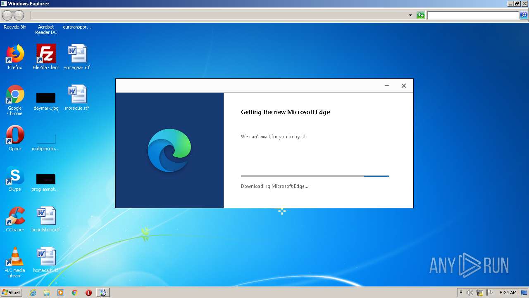Image resolution: width=529 pixels, height=298 pixels.
Task: Launch the FileZilla Client shortcut
Action: coord(46,57)
